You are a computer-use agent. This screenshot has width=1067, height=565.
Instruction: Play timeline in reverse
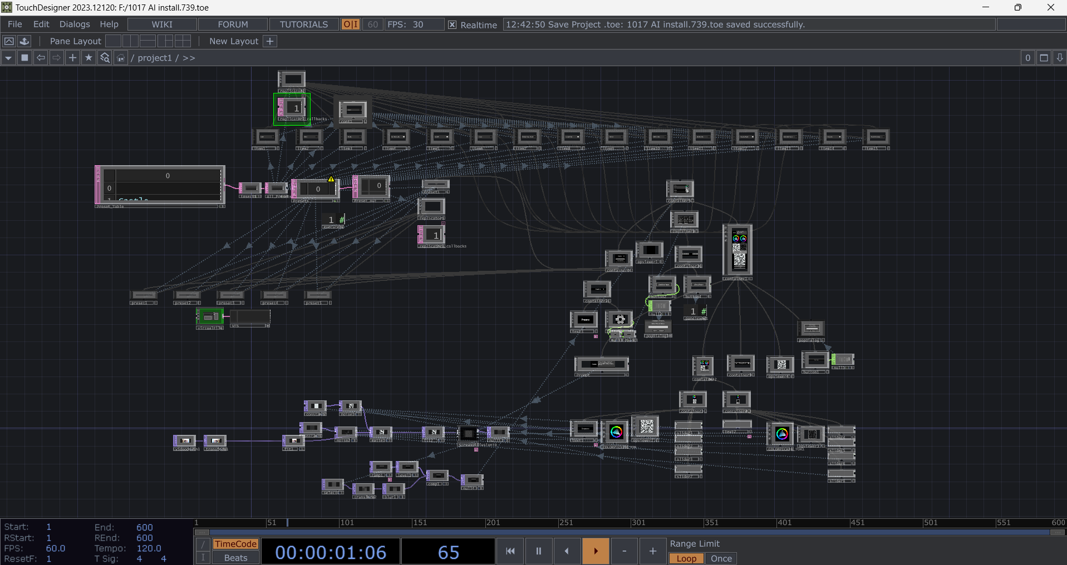click(567, 551)
